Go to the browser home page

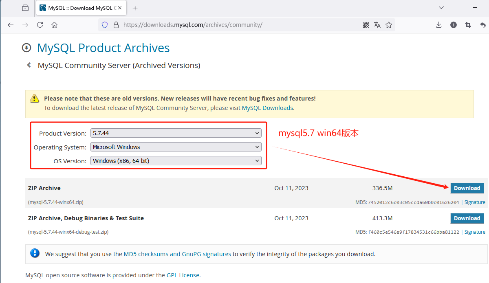click(x=54, y=25)
